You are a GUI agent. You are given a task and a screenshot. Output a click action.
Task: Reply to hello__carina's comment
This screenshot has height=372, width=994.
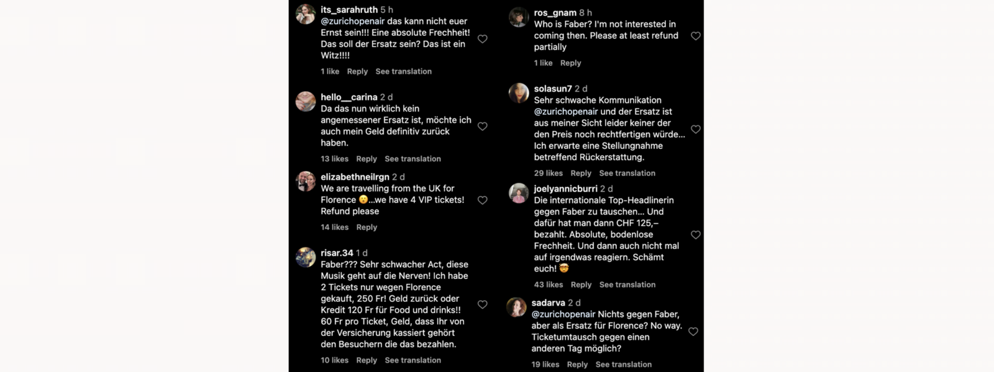click(x=367, y=159)
